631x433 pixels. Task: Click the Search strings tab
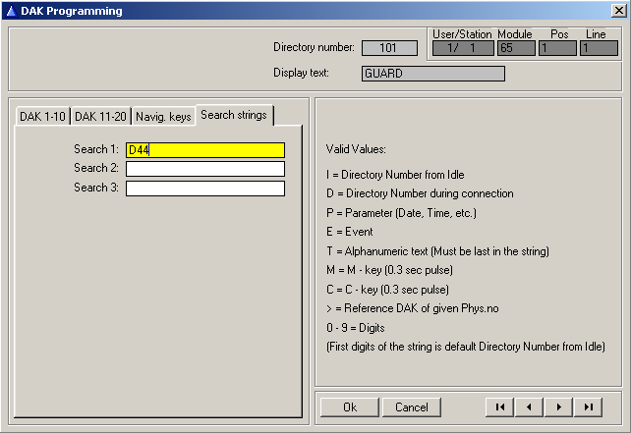[233, 115]
